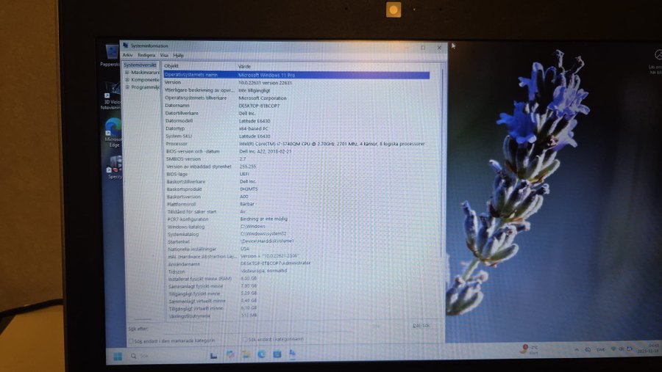Click the vertical scrollbar of the details list

[442, 183]
